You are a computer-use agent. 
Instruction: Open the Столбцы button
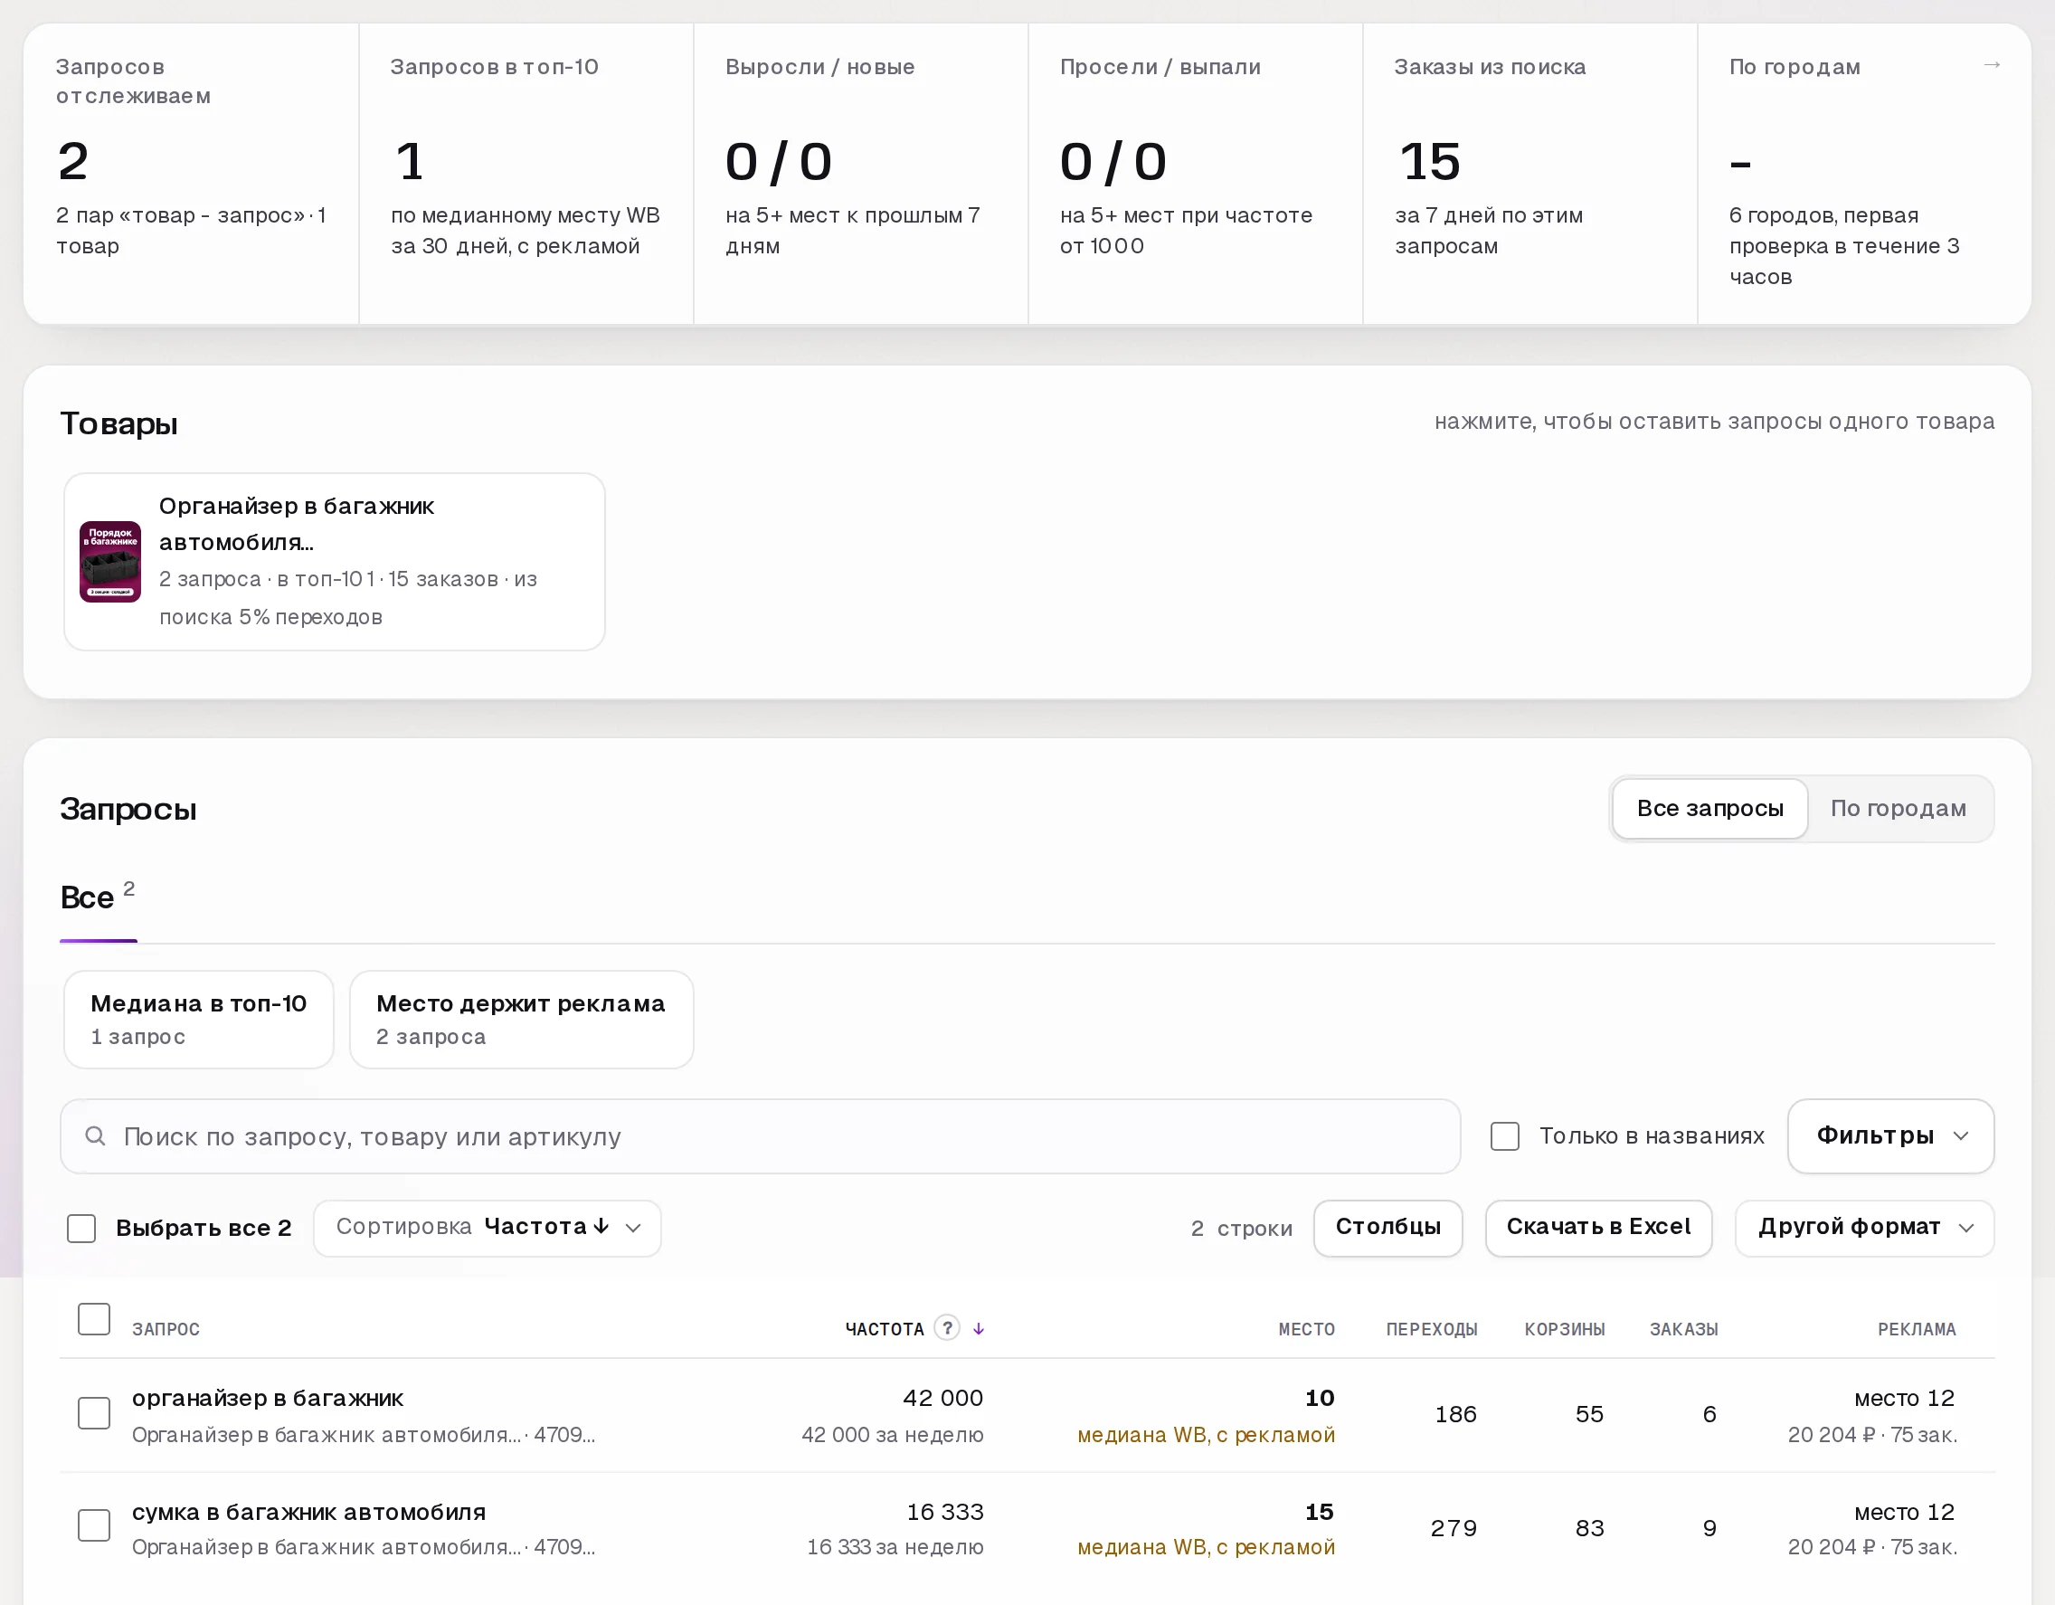click(x=1387, y=1228)
